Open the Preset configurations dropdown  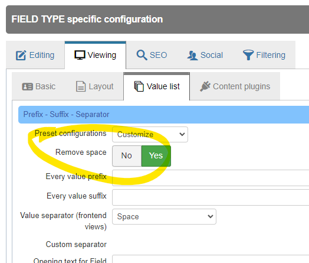pos(150,135)
